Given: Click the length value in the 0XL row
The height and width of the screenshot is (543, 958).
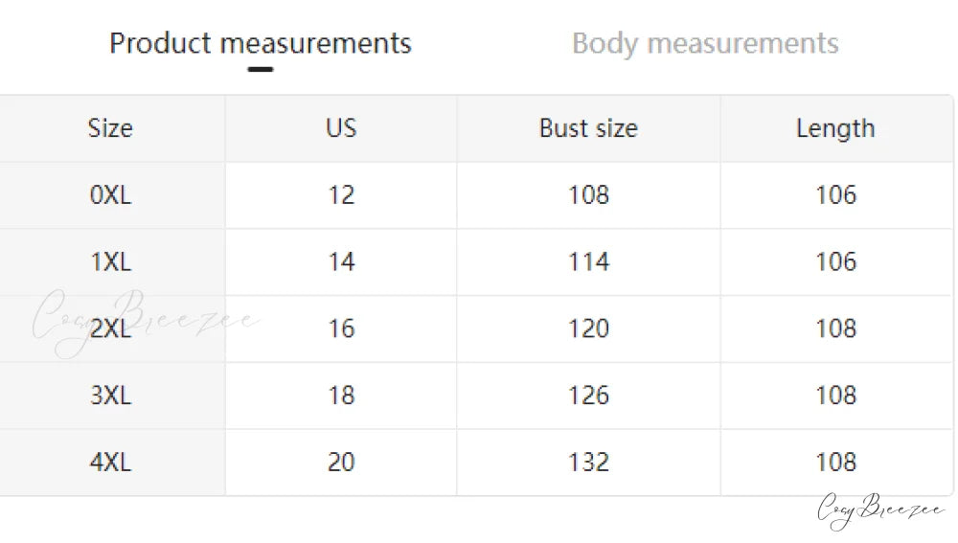Looking at the screenshot, I should click(x=835, y=195).
